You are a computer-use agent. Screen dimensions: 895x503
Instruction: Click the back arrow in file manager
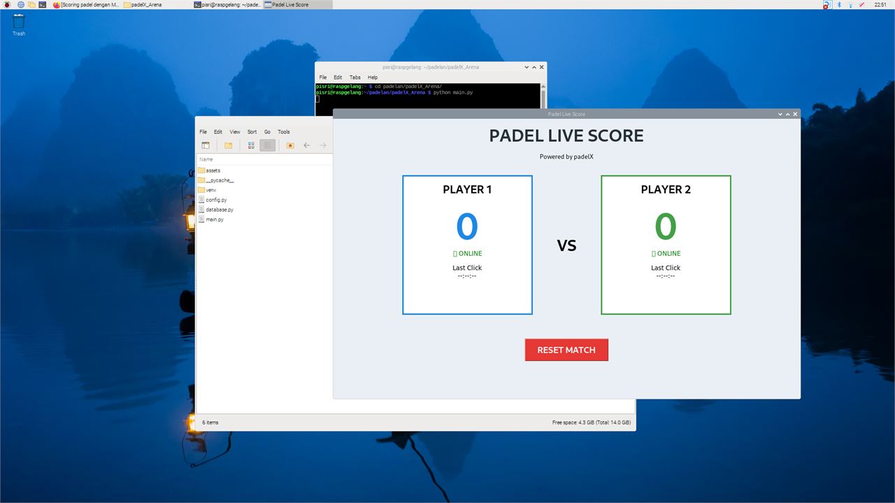[x=306, y=145]
